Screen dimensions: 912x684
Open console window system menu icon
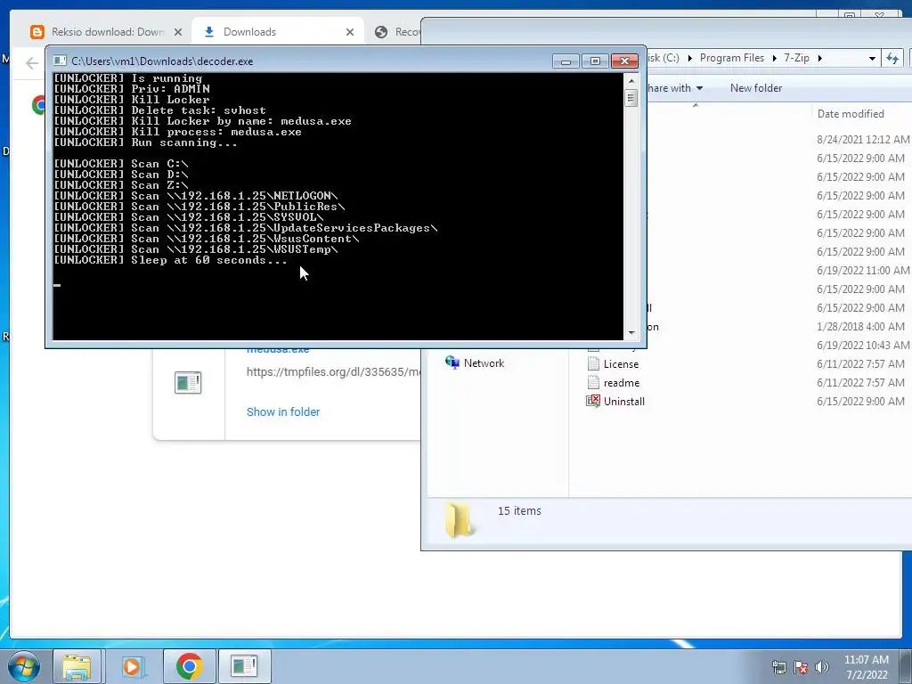(60, 61)
